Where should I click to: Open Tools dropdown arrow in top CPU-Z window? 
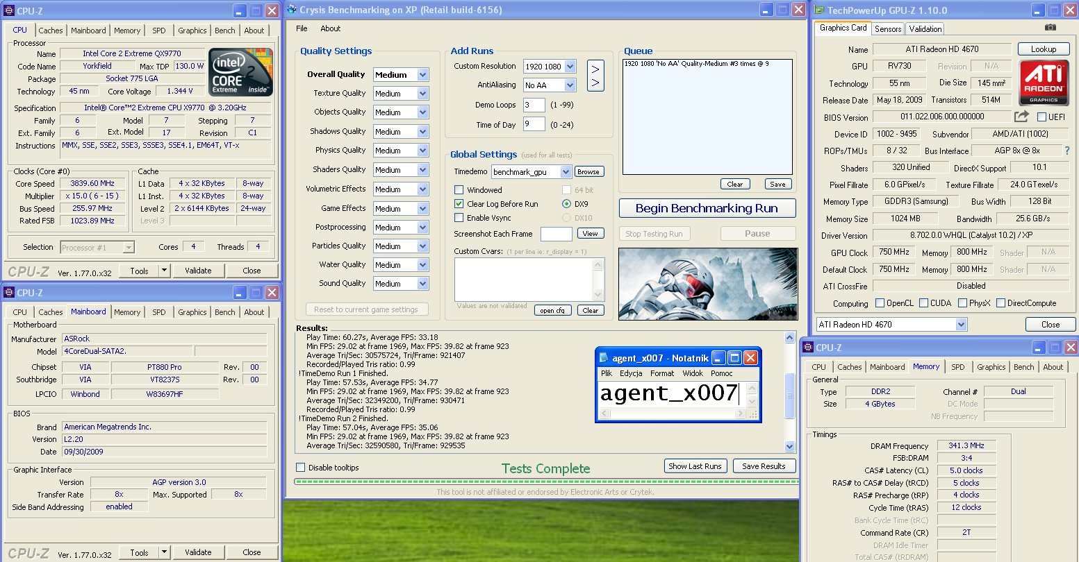[164, 271]
